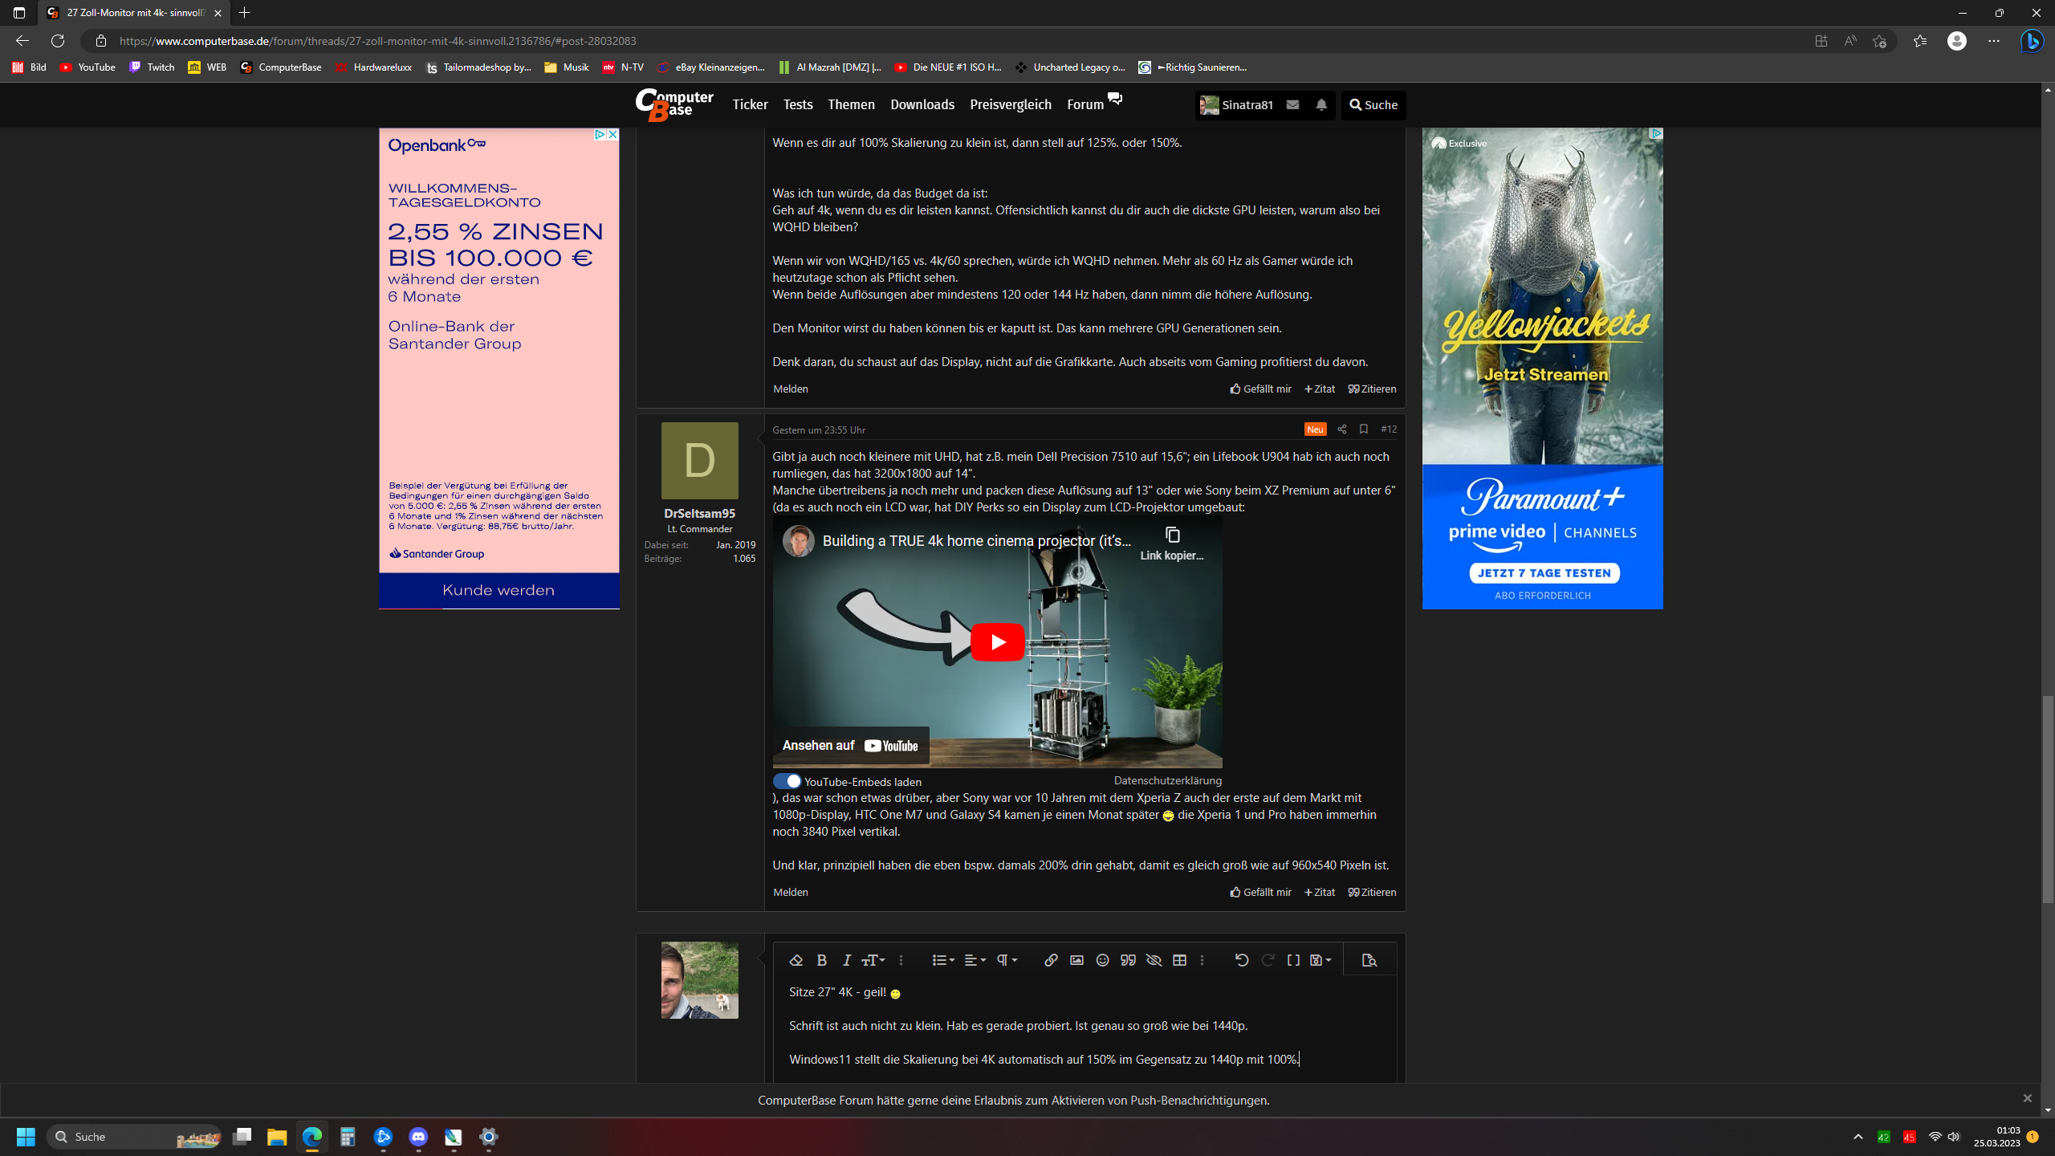Screen dimensions: 2055x1156
Task: Toggle spoiler with crossed-eye icon
Action: 1154,960
